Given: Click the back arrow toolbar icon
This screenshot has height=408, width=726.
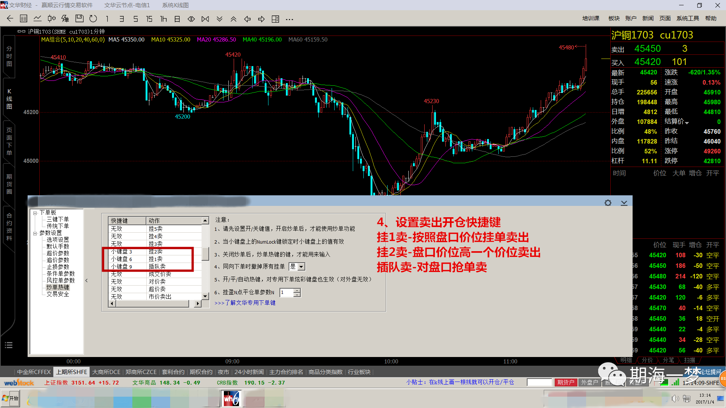Looking at the screenshot, I should pyautogui.click(x=10, y=19).
